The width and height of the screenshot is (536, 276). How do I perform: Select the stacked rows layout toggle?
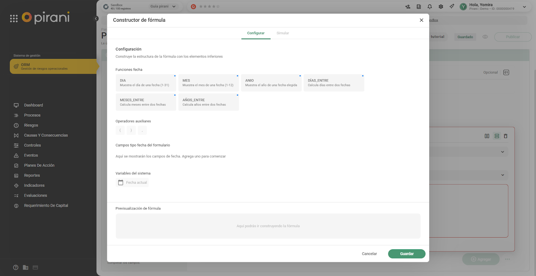pyautogui.click(x=496, y=136)
